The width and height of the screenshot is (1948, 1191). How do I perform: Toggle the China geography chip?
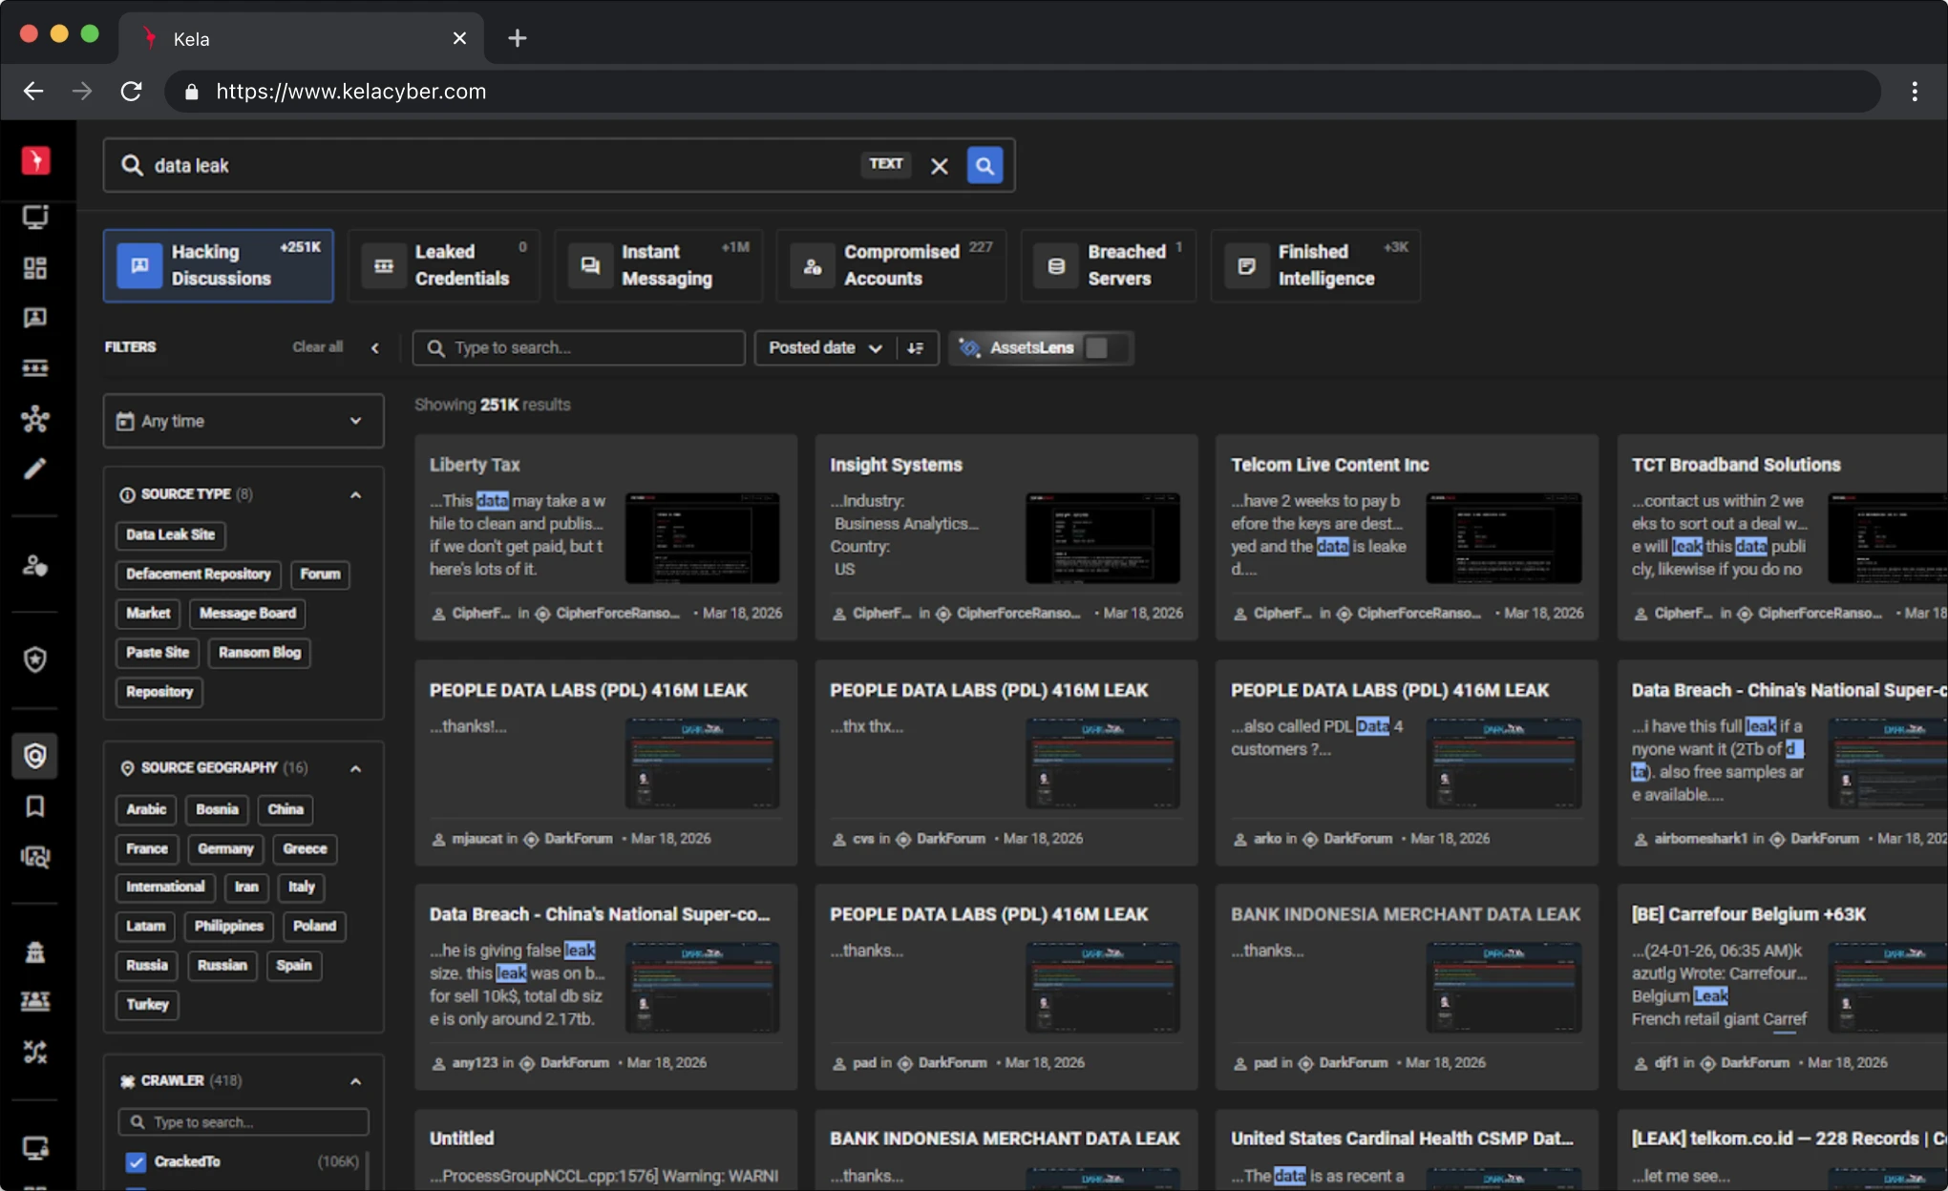pos(286,809)
